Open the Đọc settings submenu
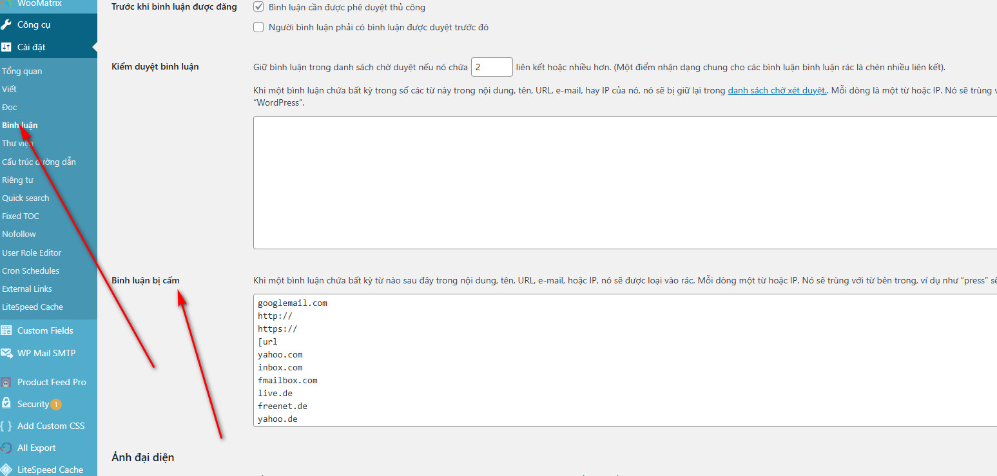Viewport: 997px width, 476px height. [x=10, y=107]
